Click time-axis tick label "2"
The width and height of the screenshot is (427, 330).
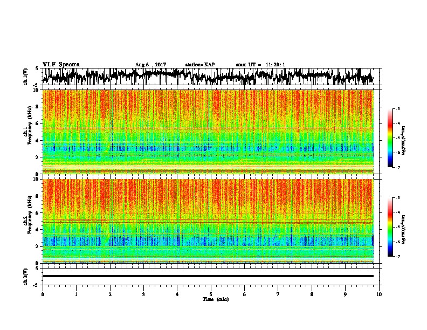coord(110,294)
